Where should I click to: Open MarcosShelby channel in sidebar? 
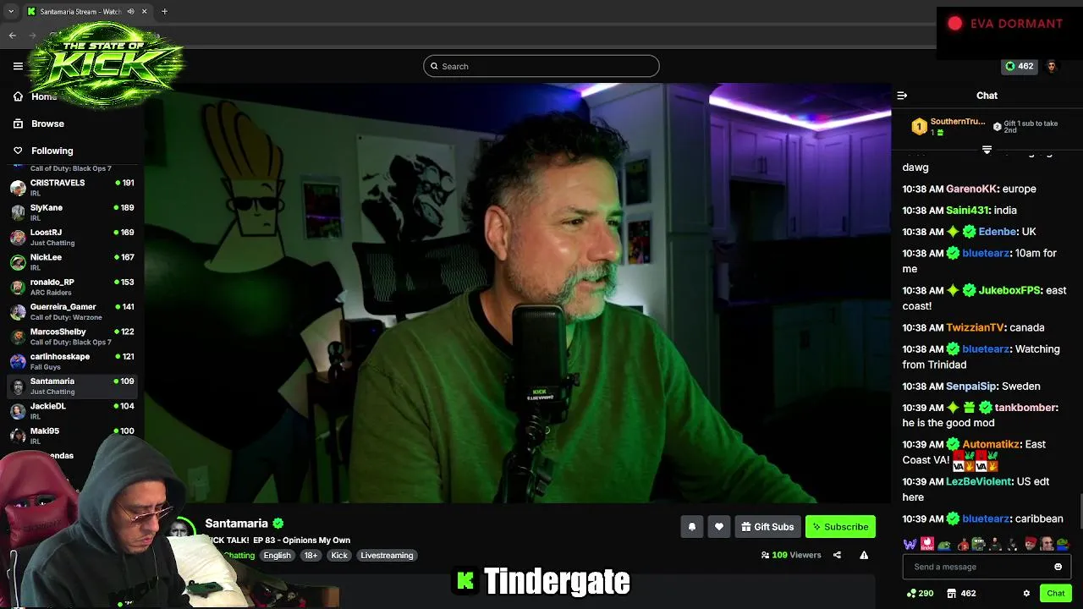[x=72, y=336]
